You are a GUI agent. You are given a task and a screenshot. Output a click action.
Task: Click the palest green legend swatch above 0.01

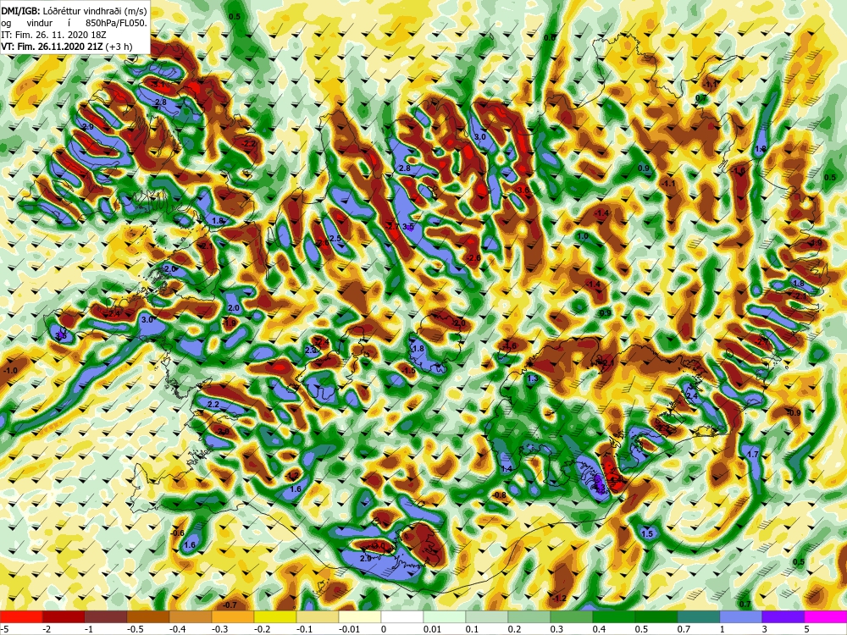coord(445,616)
